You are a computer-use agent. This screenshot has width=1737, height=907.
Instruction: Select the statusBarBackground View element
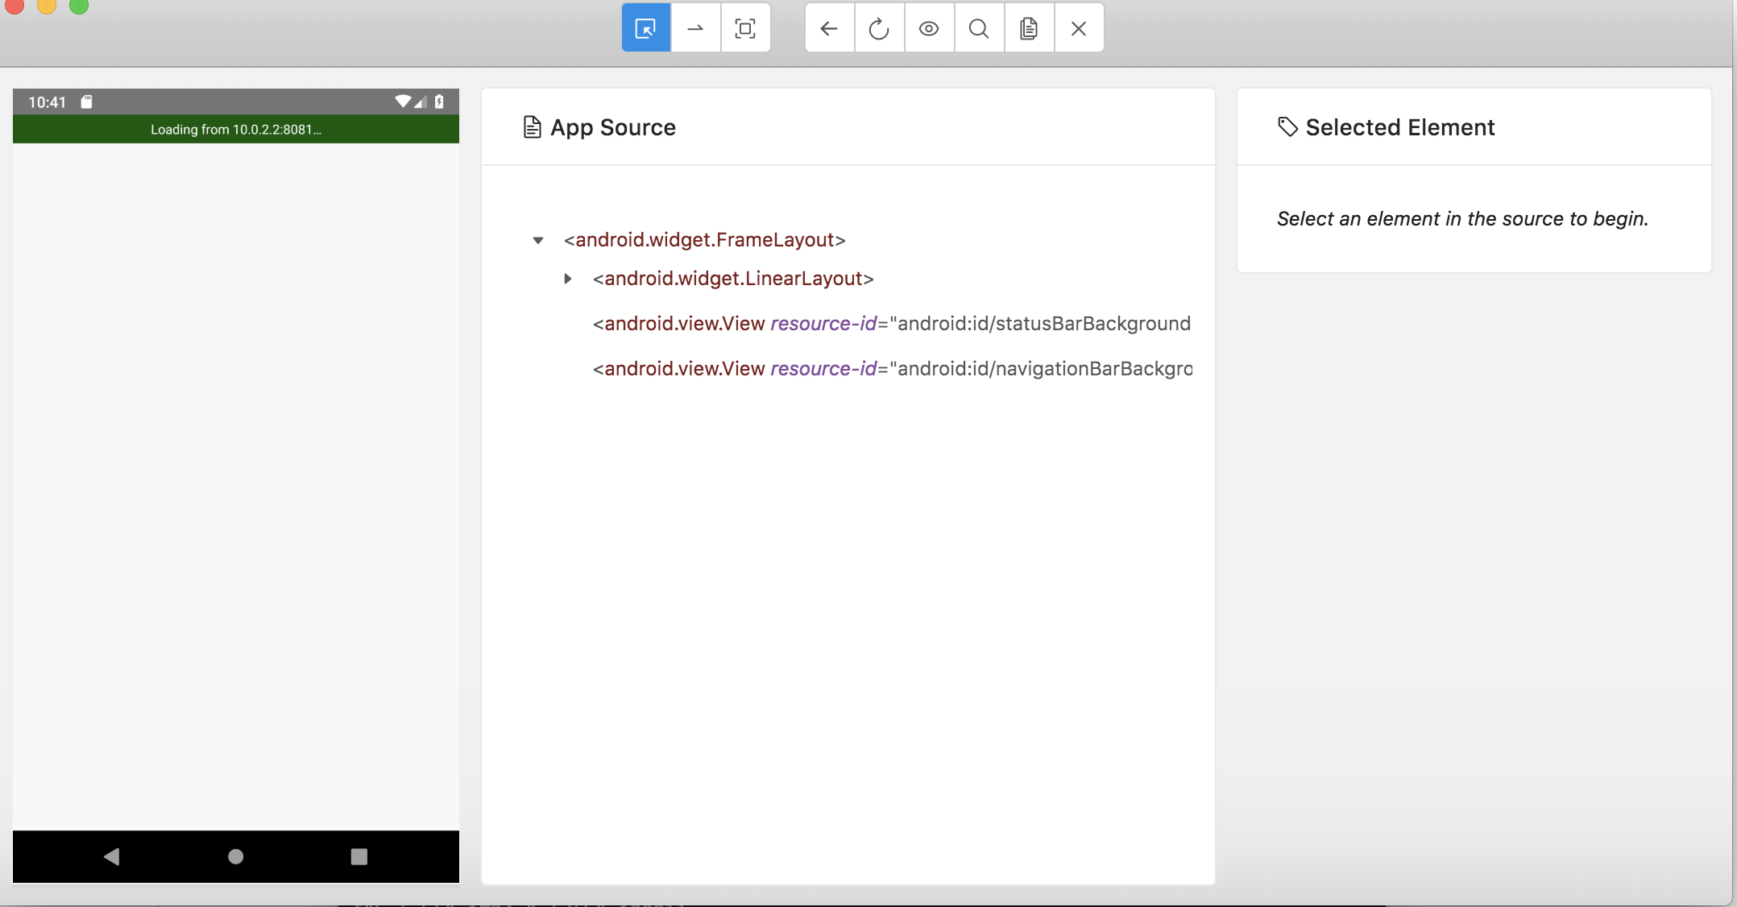(892, 324)
